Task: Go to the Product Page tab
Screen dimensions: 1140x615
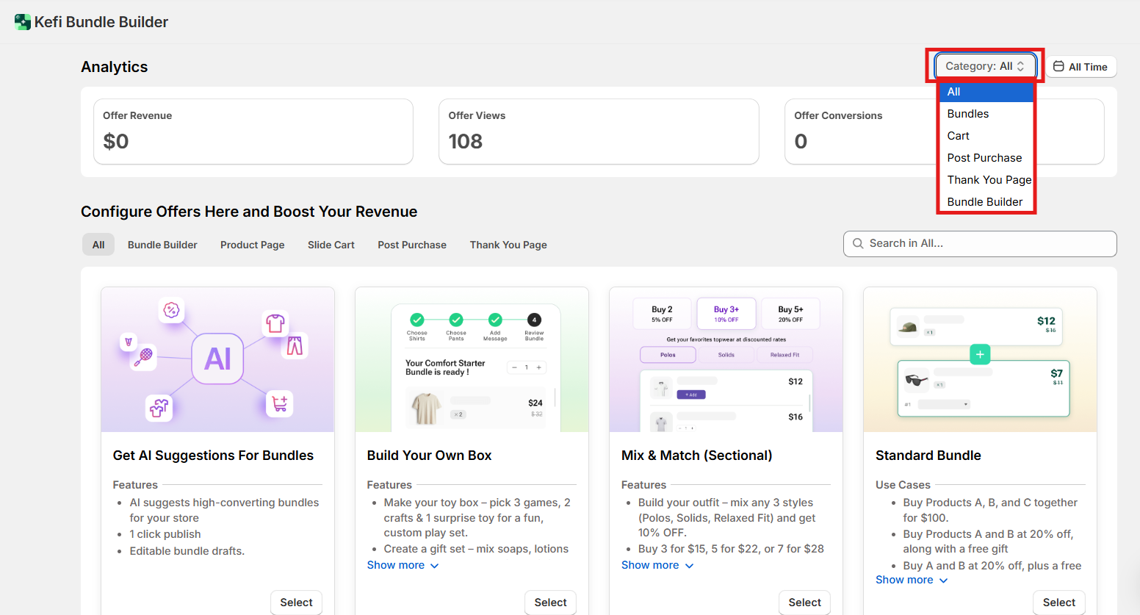Action: (x=252, y=245)
